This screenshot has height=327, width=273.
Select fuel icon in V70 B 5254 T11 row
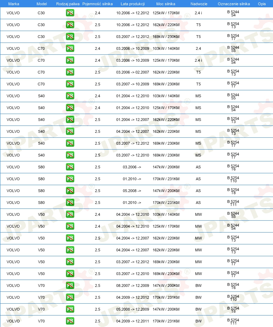pyautogui.click(x=70, y=321)
